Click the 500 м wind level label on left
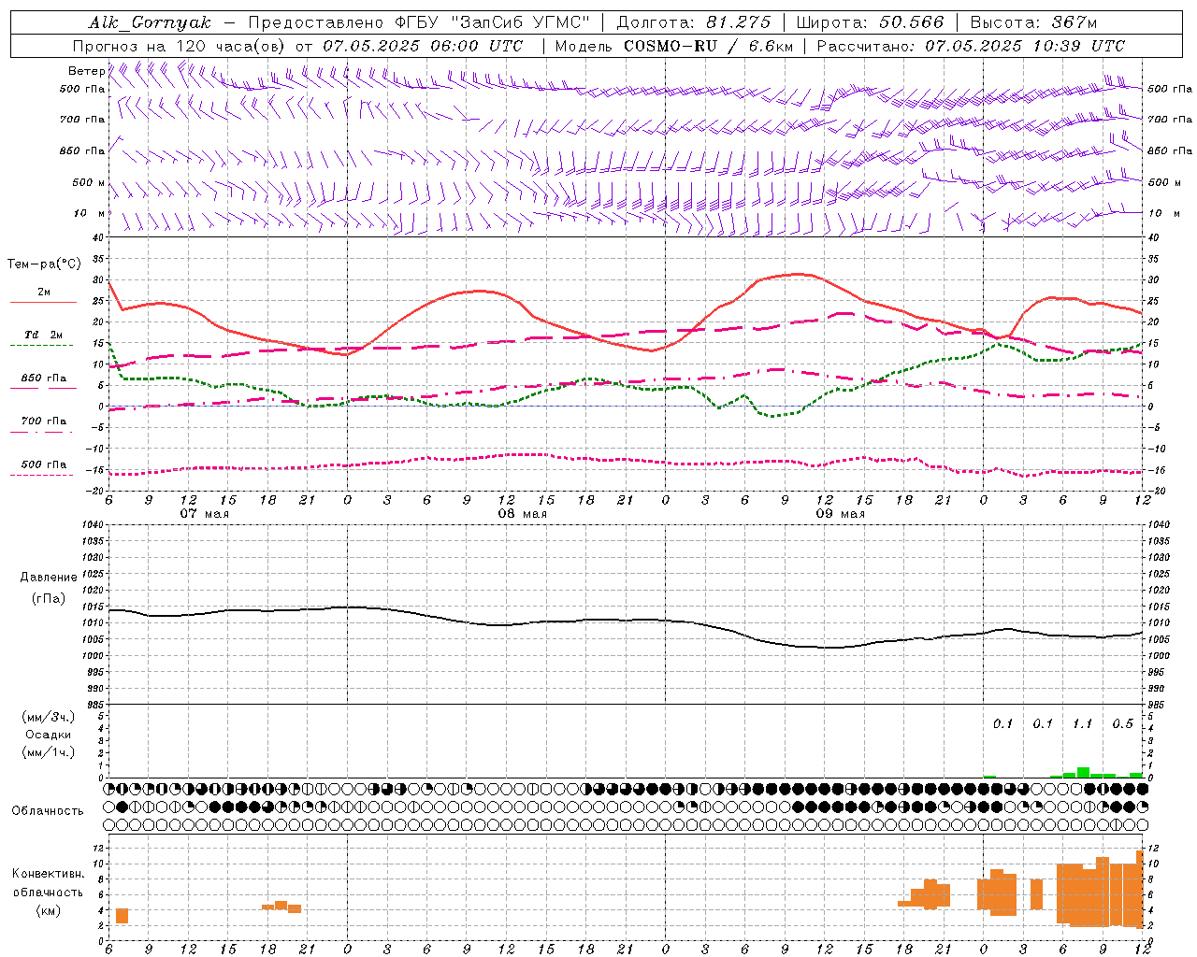Viewport: 1197px width, 957px height. pos(90,182)
